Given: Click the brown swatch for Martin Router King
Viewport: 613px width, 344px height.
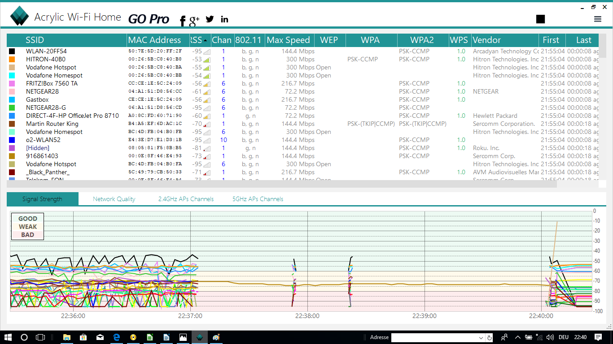Looking at the screenshot, I should point(12,124).
